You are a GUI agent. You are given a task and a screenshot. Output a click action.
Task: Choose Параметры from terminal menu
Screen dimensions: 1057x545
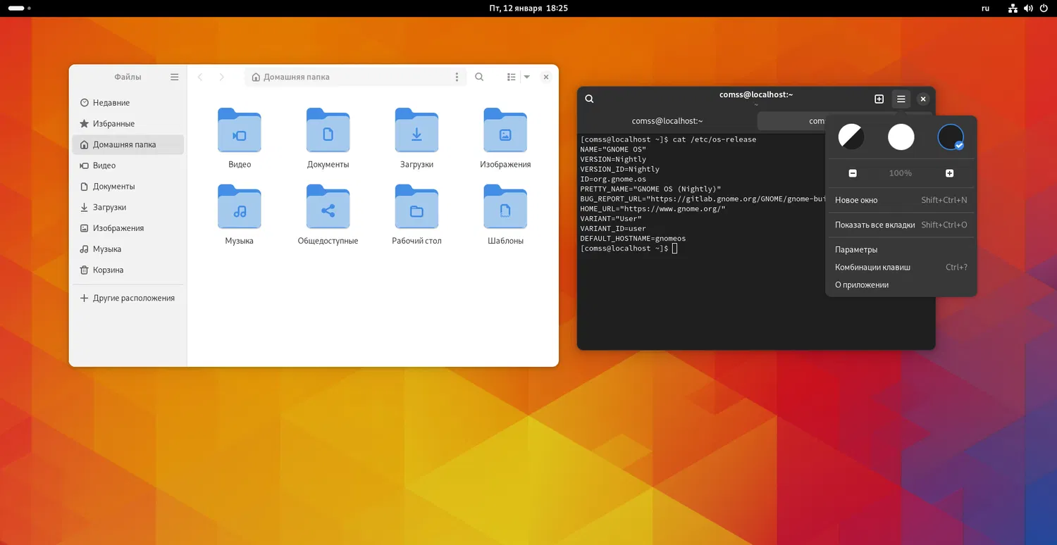point(856,250)
